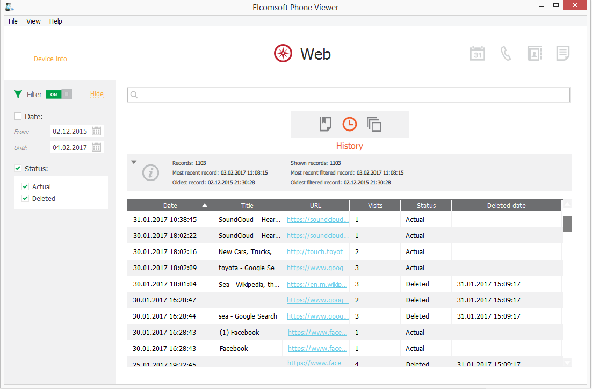Enable the Date filter checkbox
Screen dimensions: 592x389
point(18,116)
